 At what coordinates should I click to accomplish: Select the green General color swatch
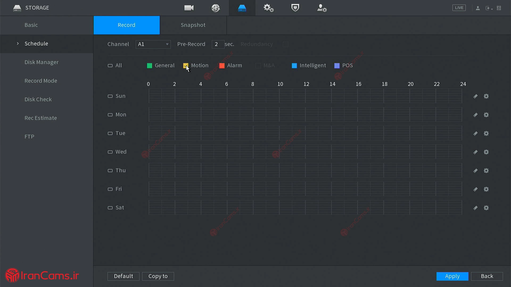click(150, 66)
